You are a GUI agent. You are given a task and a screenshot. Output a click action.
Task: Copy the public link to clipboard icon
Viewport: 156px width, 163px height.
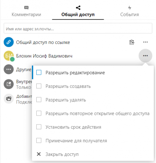tap(132, 42)
